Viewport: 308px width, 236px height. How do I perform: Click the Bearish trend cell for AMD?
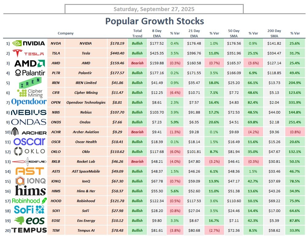pyautogui.click(x=137, y=63)
